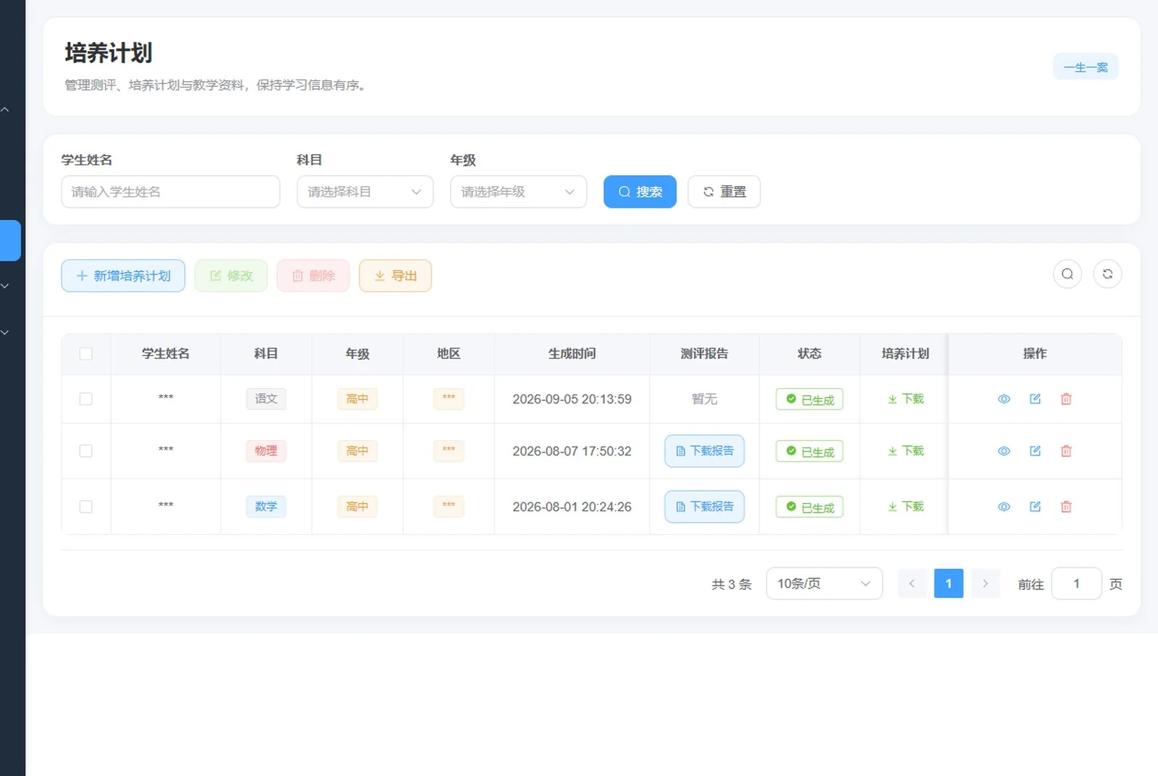
Task: Select all rows with header checkbox
Action: [86, 354]
